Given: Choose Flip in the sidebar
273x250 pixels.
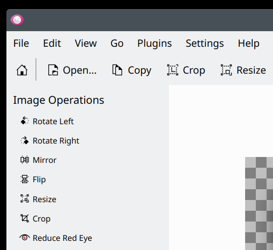Looking at the screenshot, I should [33, 180].
